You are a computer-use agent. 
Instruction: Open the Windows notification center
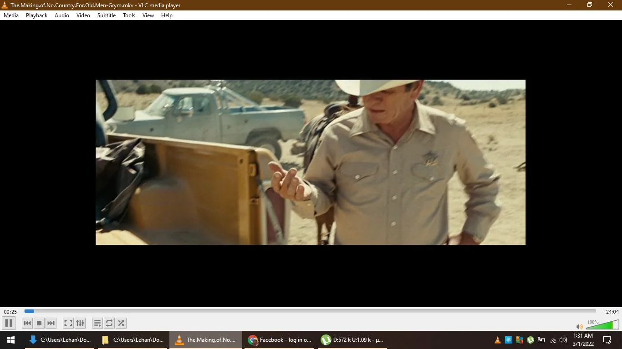point(607,340)
